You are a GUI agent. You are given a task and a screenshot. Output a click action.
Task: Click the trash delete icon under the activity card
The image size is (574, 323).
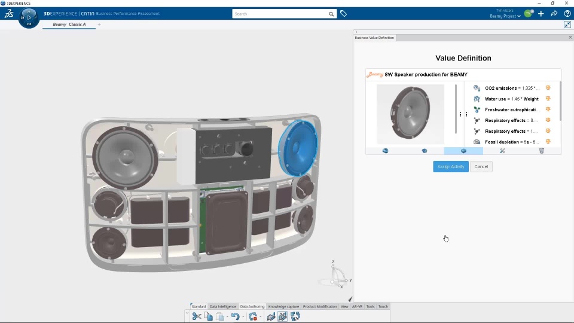point(542,151)
